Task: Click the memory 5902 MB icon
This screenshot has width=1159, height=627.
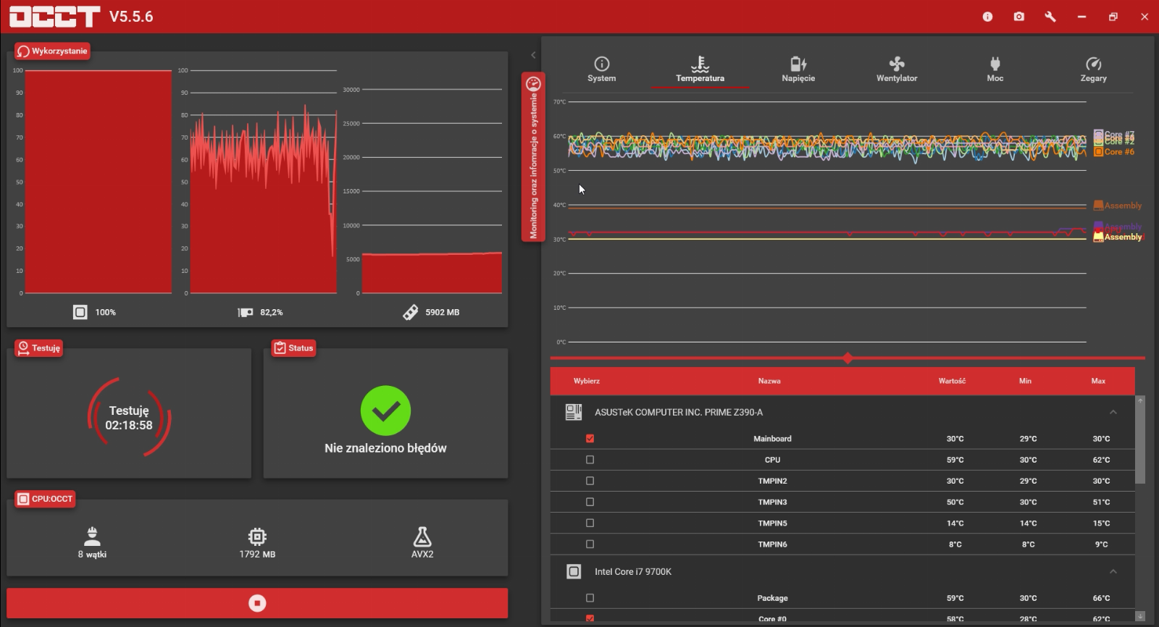Action: [x=410, y=312]
